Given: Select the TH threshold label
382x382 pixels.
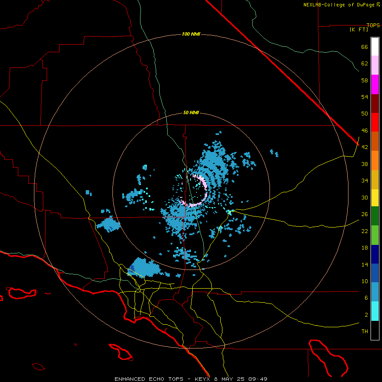Looking at the screenshot, I should click(x=365, y=331).
